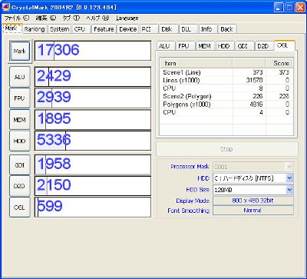Screen dimensions: 307x279
Task: Select the Scene1 (Line) row
Action: coord(226,72)
